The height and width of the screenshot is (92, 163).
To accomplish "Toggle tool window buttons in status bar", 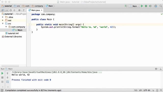I will click(x=2, y=90).
